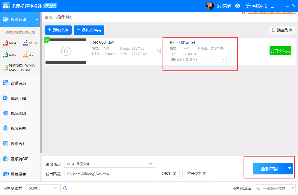298x195 pixels.
Task: Choose the MKV format icon
Action: 5,55
